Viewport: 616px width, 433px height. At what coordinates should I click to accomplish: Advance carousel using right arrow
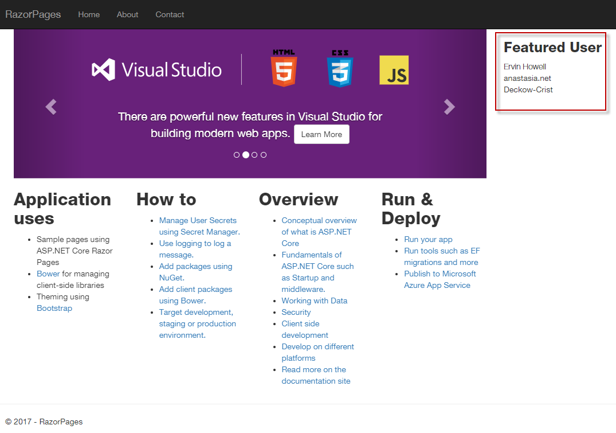point(449,107)
